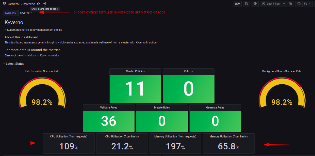Click the Kyverno heading in text panel
The height and width of the screenshot is (156, 315).
[14, 22]
